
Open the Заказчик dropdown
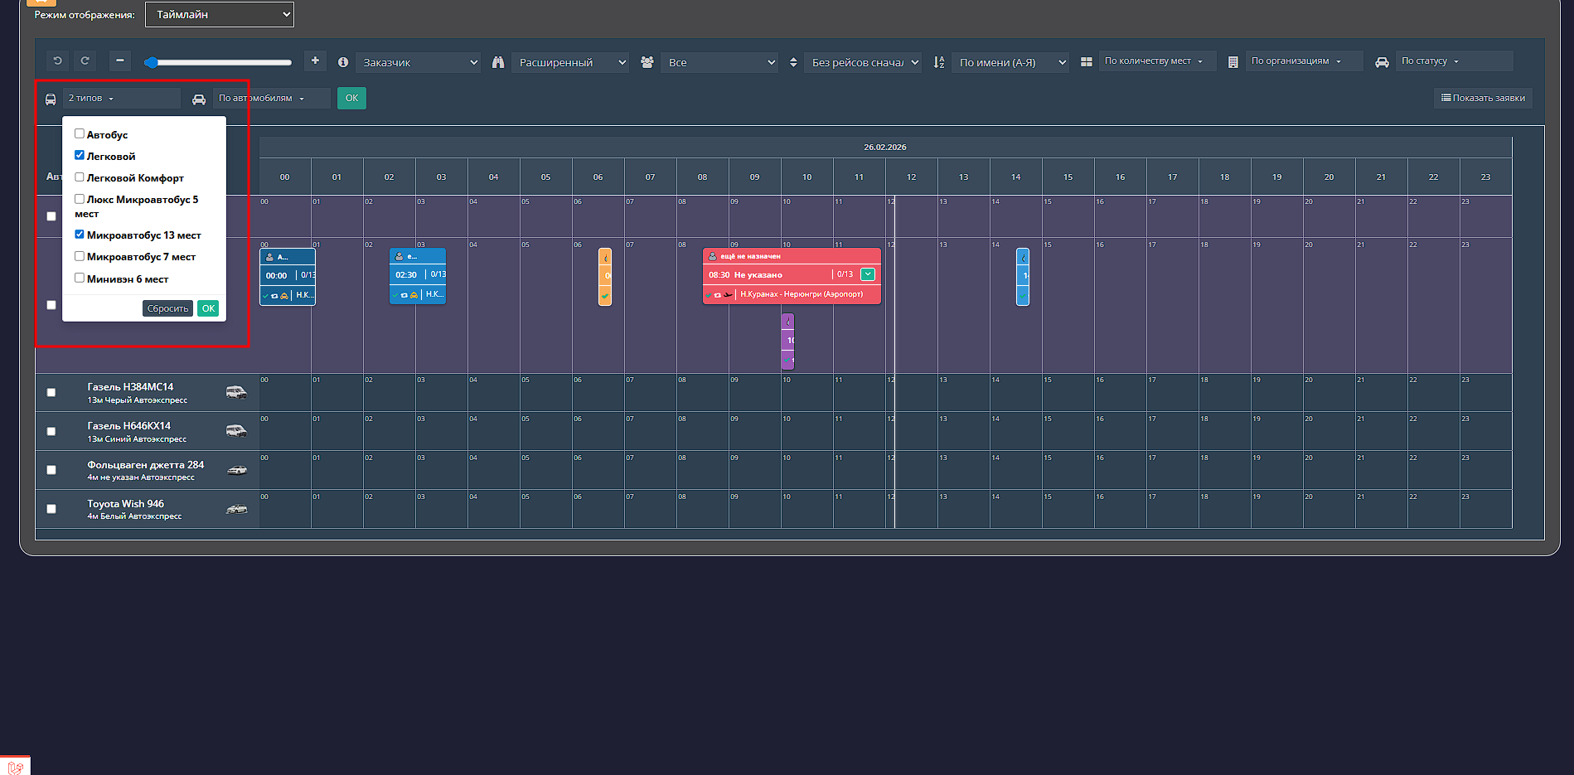[x=419, y=62]
